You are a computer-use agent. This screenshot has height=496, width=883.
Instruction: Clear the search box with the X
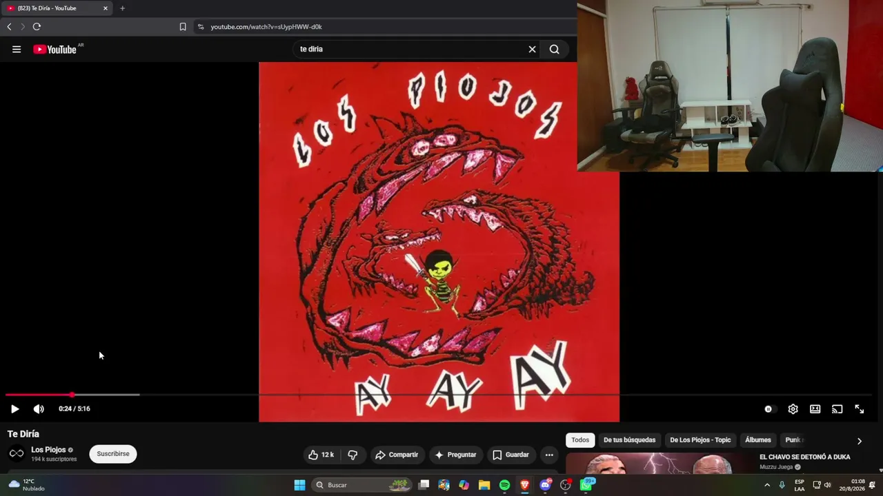pos(532,50)
